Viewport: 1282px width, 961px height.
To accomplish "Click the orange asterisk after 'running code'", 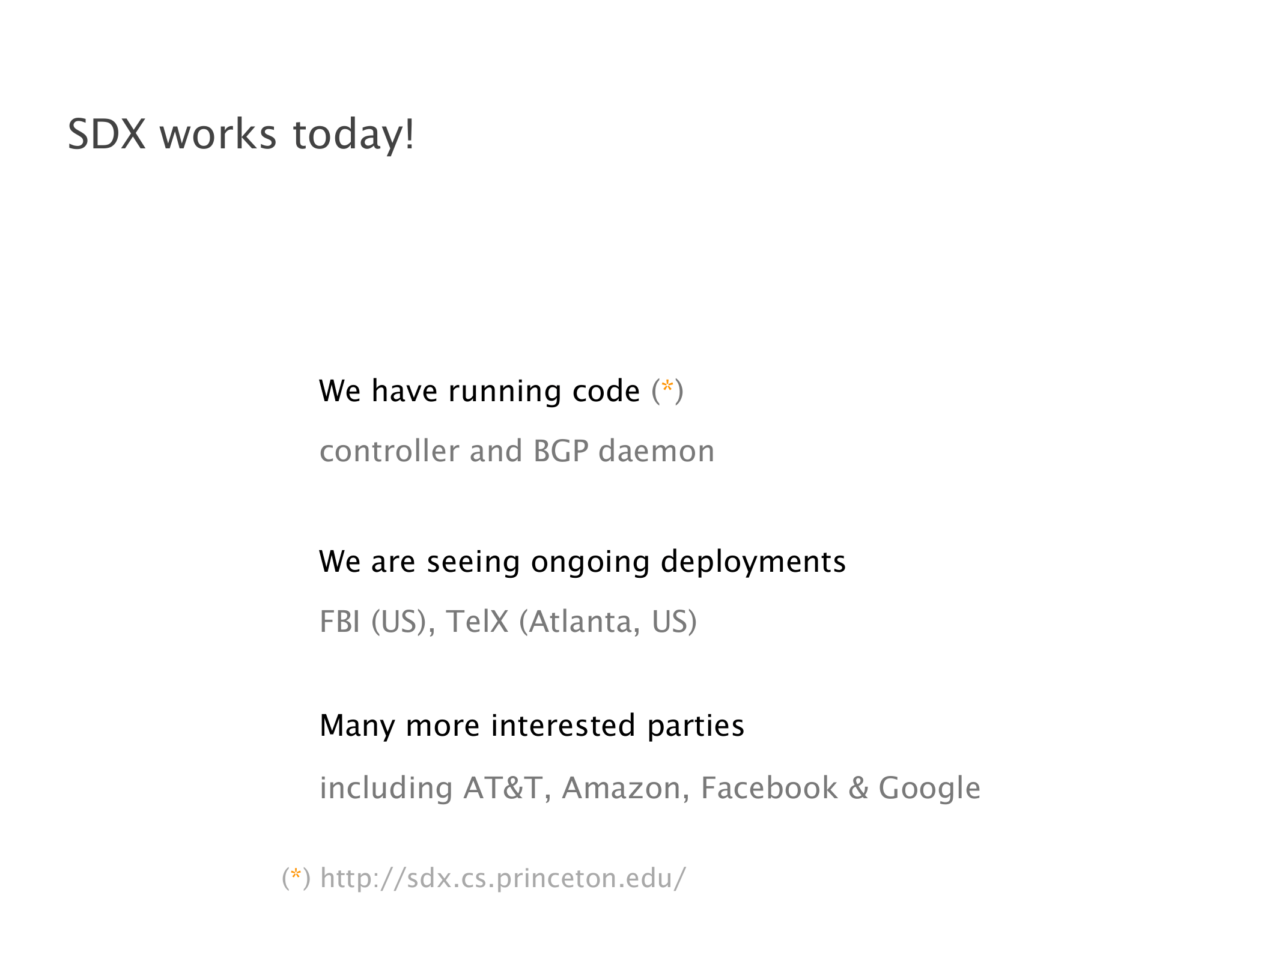I will coord(667,386).
